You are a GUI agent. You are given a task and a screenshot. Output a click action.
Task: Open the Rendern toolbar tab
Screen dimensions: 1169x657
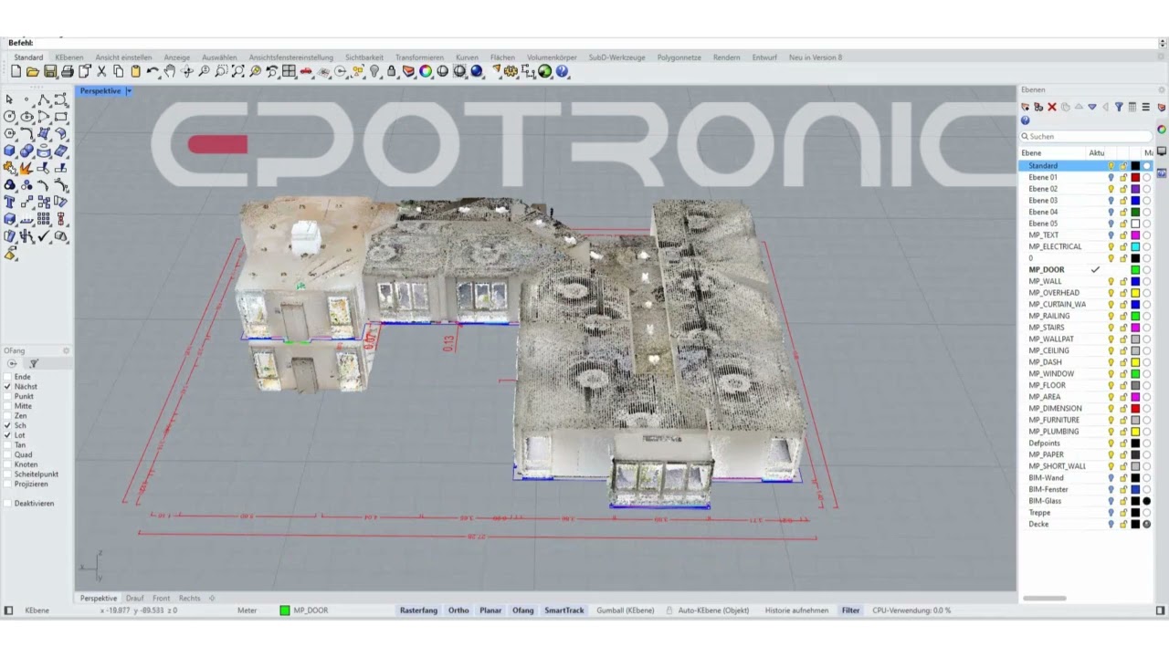click(x=727, y=57)
